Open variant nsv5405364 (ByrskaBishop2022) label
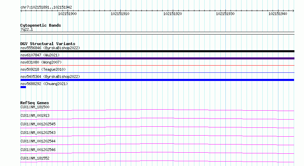Viewport: 304px width, 166px height. [x=50, y=77]
